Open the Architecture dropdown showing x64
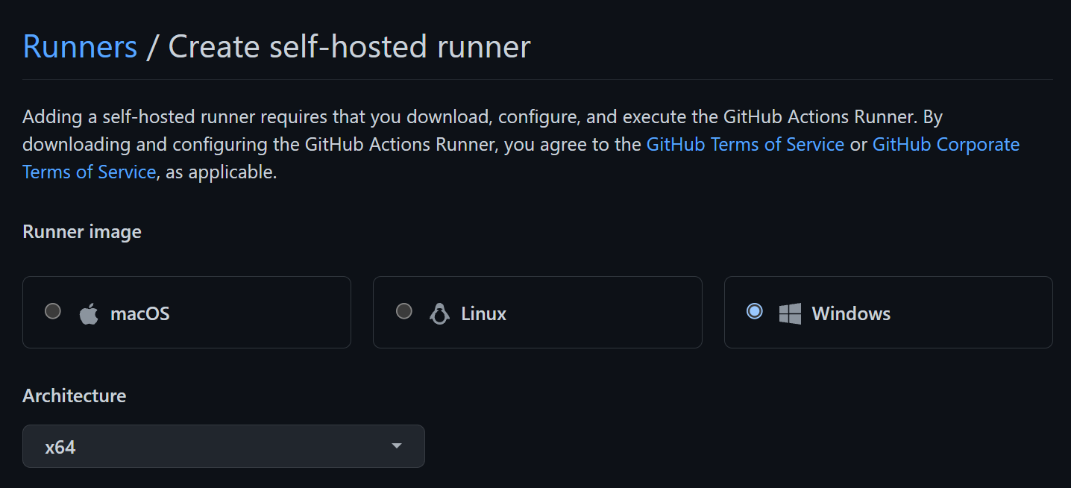The image size is (1071, 488). pos(224,445)
